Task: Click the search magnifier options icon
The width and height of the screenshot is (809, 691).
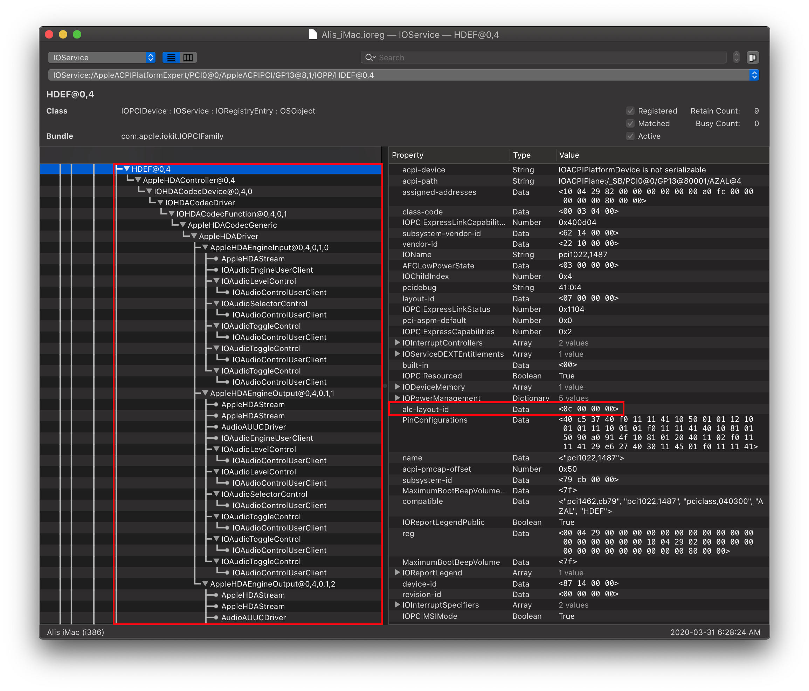Action: [370, 57]
